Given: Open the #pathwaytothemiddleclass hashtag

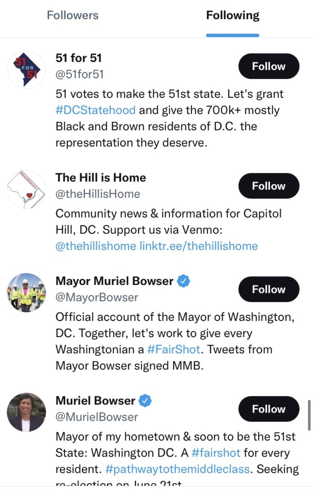Looking at the screenshot, I should click(177, 469).
